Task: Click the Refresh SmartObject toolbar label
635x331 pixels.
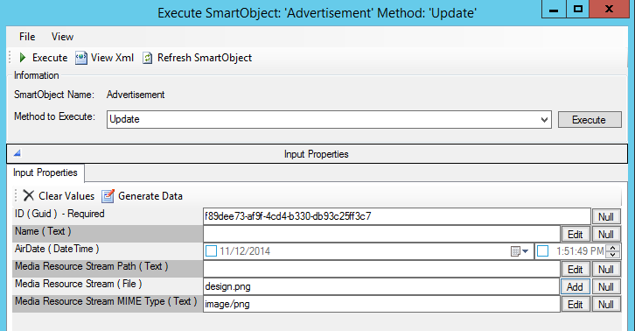Action: 205,58
